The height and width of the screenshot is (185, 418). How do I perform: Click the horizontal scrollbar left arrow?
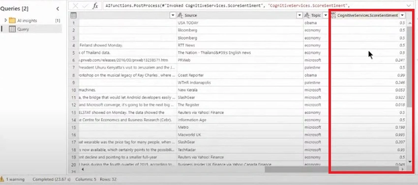click(83, 169)
